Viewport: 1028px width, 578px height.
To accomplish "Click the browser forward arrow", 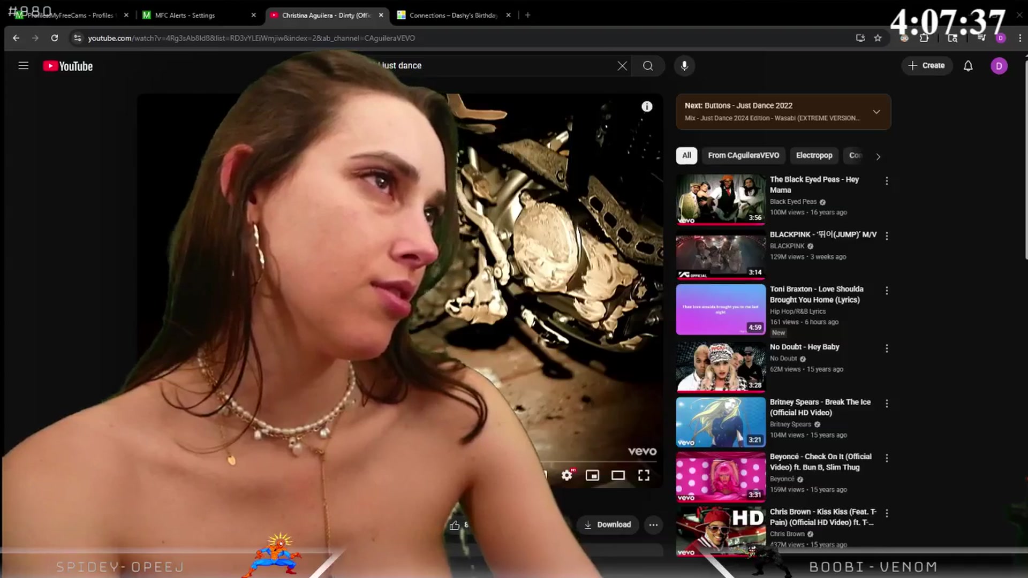I will click(x=35, y=38).
